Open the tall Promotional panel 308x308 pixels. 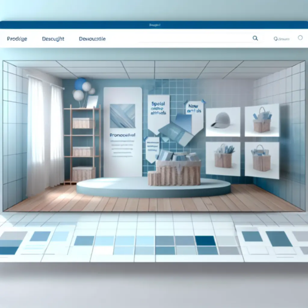tap(123, 132)
